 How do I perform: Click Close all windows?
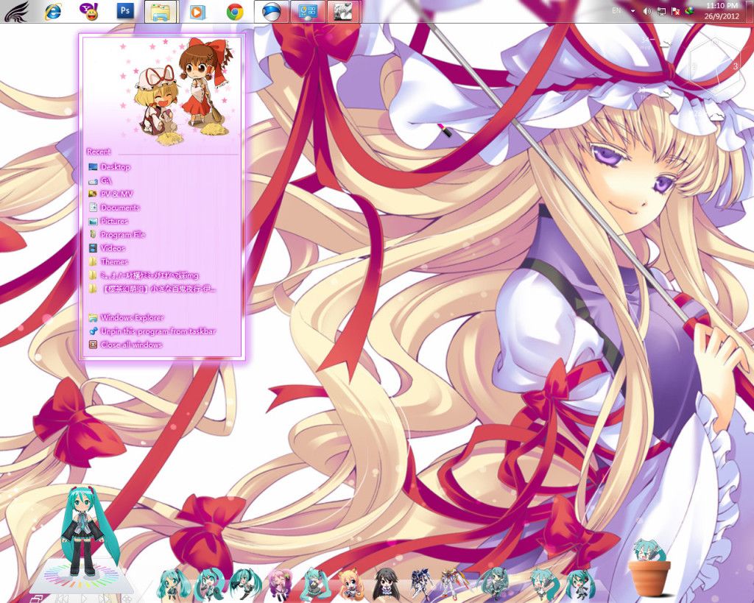131,345
